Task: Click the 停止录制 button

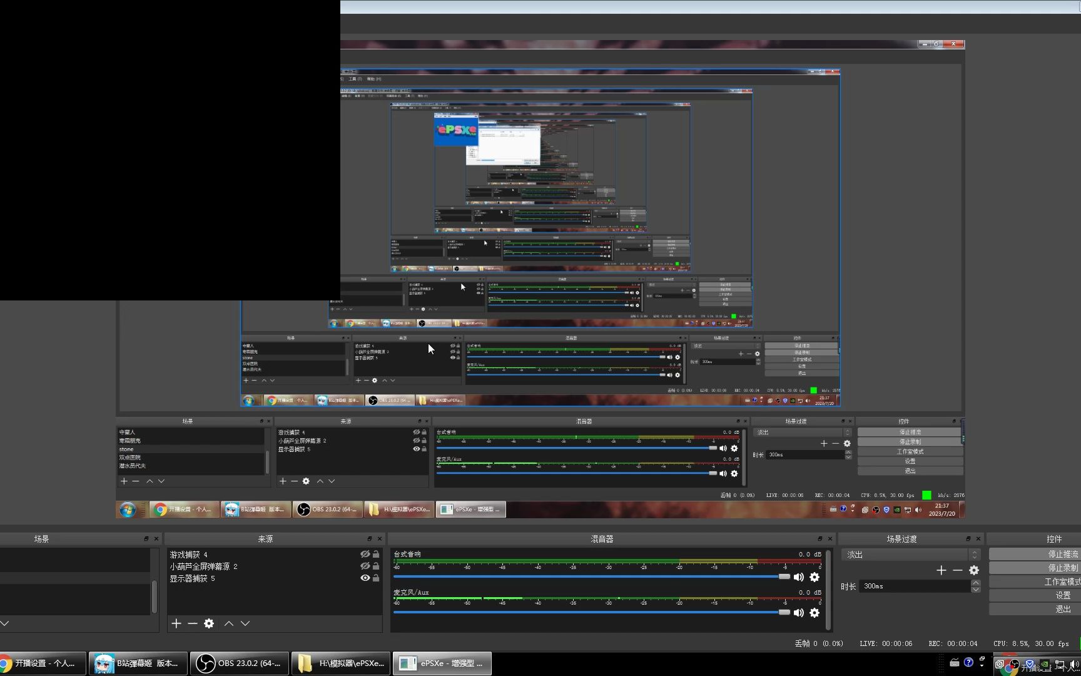Action: [x=1035, y=568]
